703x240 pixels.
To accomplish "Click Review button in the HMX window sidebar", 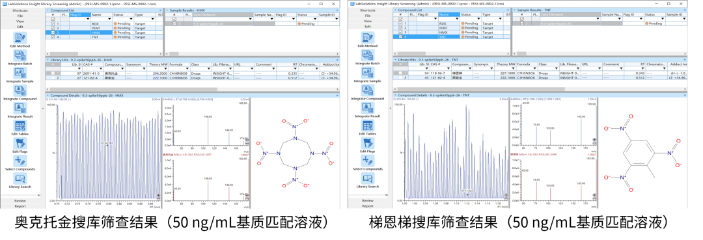I will click(21, 200).
